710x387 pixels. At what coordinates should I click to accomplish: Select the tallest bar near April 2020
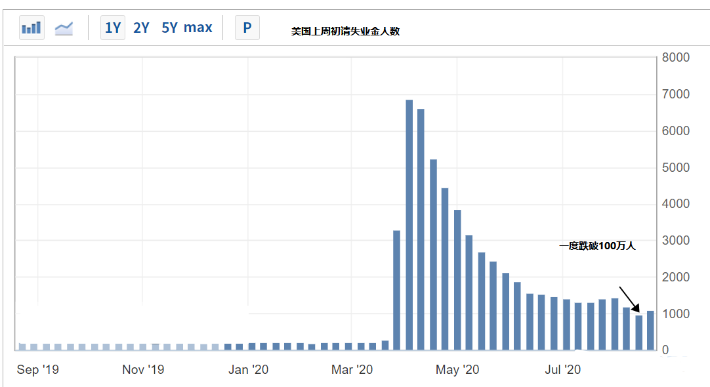point(409,223)
